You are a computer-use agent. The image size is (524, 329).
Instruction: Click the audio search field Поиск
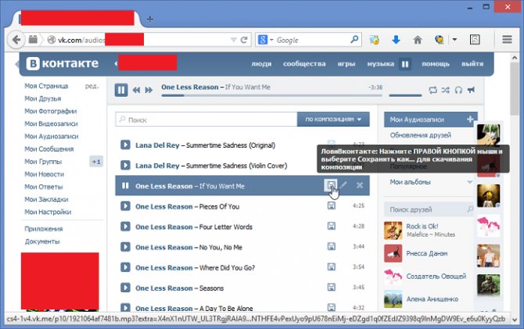pos(206,120)
